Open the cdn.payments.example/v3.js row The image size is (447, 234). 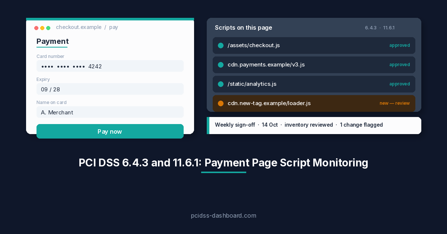coord(314,65)
